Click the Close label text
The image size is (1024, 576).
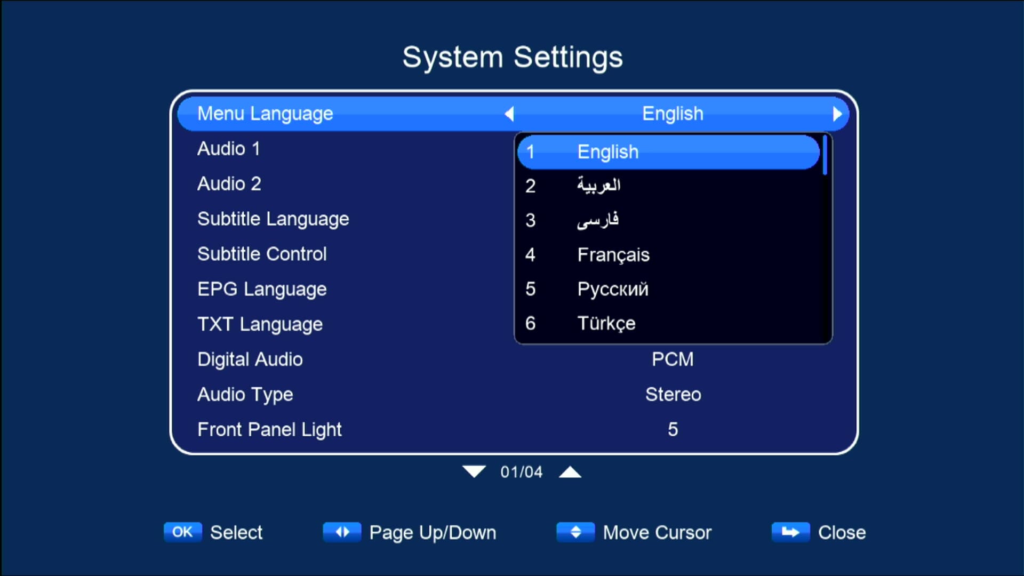pos(842,532)
